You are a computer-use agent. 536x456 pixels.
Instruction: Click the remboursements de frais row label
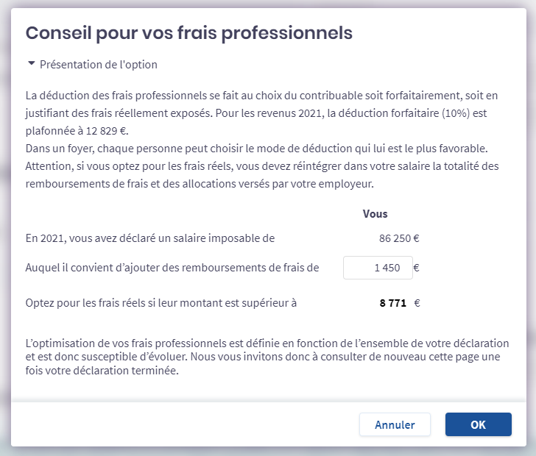pos(172,268)
